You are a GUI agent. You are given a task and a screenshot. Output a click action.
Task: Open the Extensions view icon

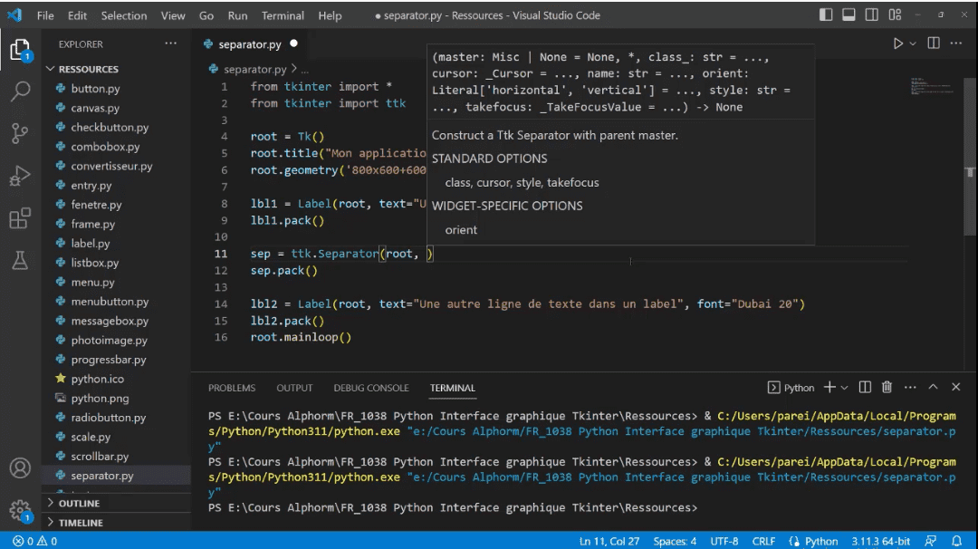tap(20, 218)
